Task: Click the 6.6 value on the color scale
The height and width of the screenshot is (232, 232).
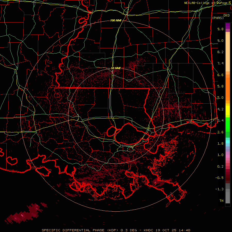Action: click(x=220, y=75)
